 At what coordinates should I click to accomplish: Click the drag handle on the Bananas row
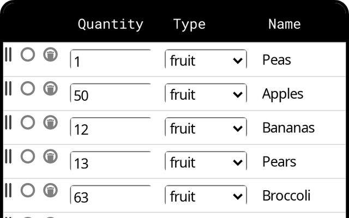(x=8, y=123)
